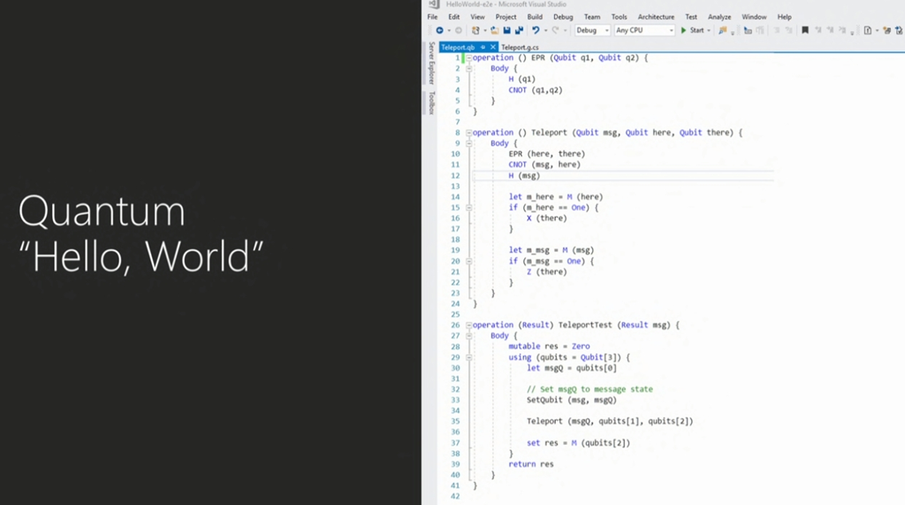This screenshot has height=505, width=905.
Task: Click the Open File folder icon
Action: click(495, 31)
